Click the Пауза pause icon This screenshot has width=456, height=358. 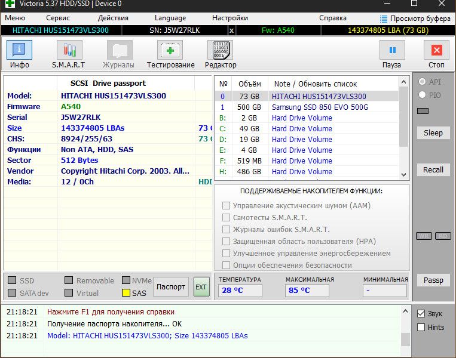[392, 50]
